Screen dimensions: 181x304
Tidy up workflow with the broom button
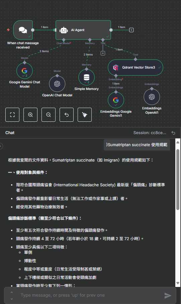[x=85, y=115]
